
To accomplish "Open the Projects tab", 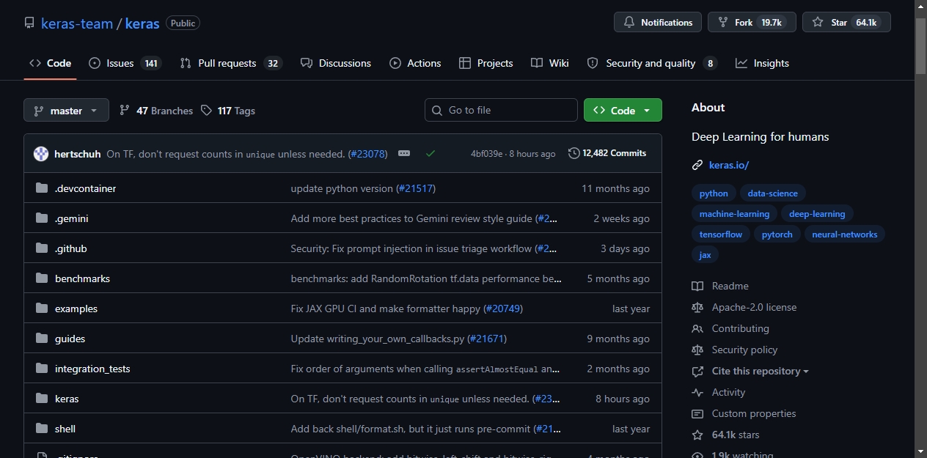I will (x=486, y=63).
